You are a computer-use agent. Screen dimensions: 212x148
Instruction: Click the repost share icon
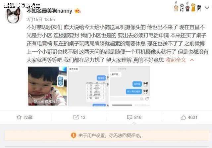click(x=76, y=117)
